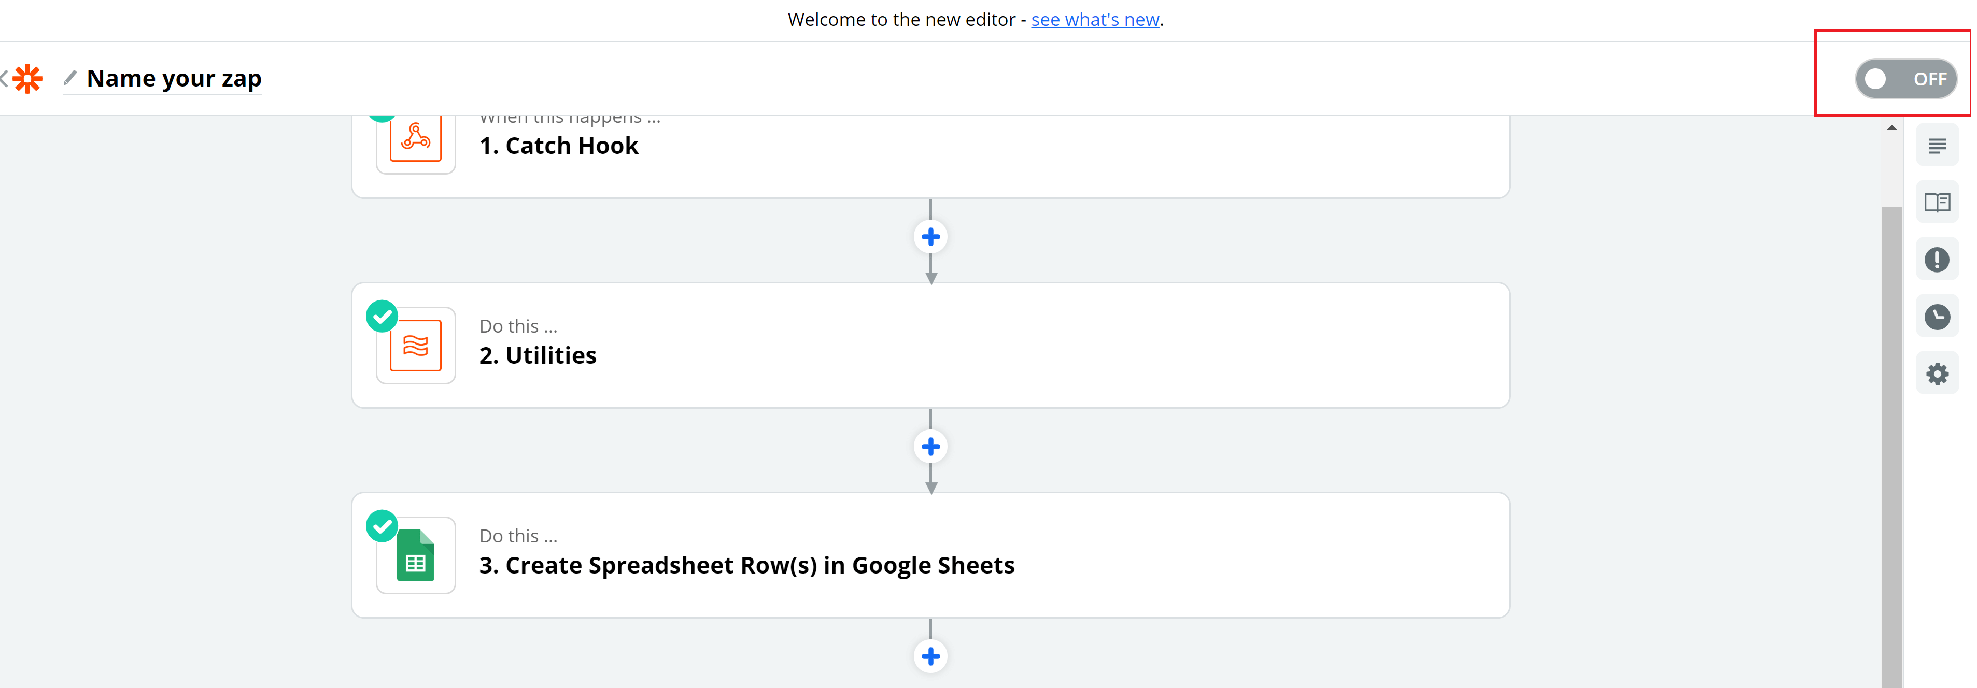Viewport: 1977px width, 688px height.
Task: Turn on the zap OFF toggle
Action: click(x=1905, y=79)
